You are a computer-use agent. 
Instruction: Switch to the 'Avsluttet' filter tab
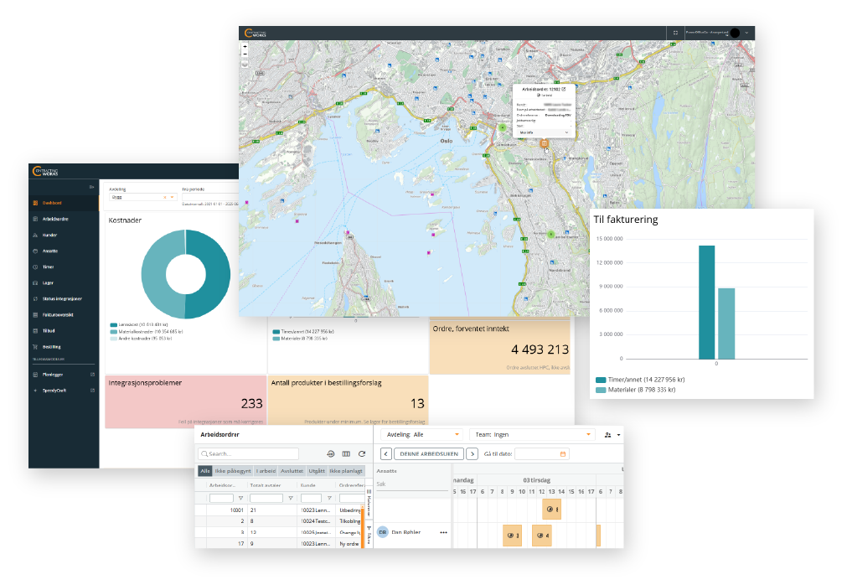[292, 471]
